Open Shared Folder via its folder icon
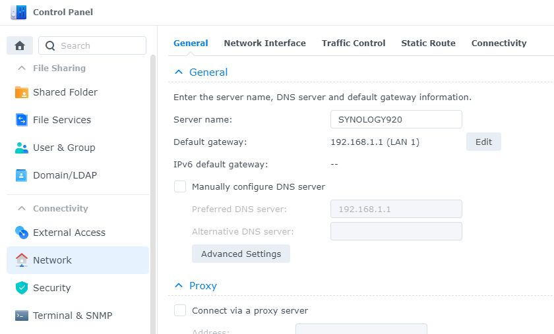The height and width of the screenshot is (334, 554). tap(22, 92)
